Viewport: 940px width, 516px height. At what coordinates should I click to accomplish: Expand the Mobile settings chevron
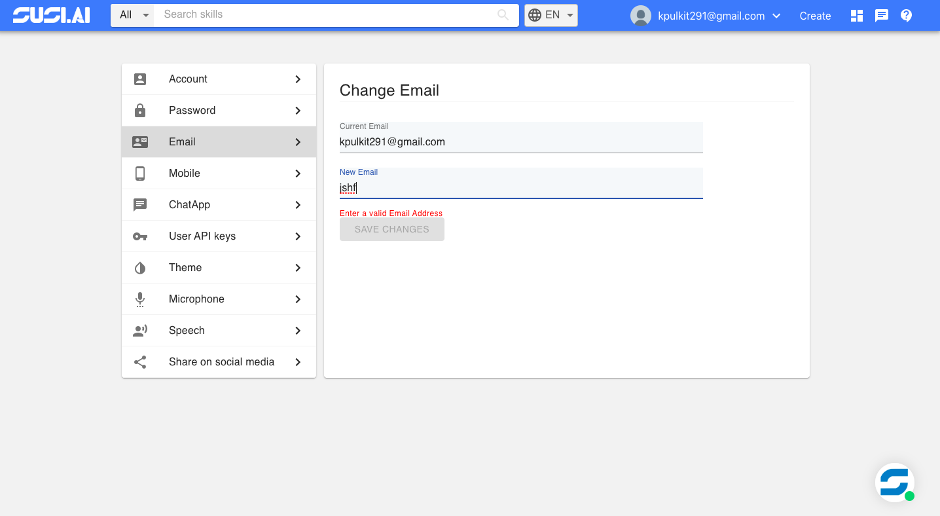(298, 173)
